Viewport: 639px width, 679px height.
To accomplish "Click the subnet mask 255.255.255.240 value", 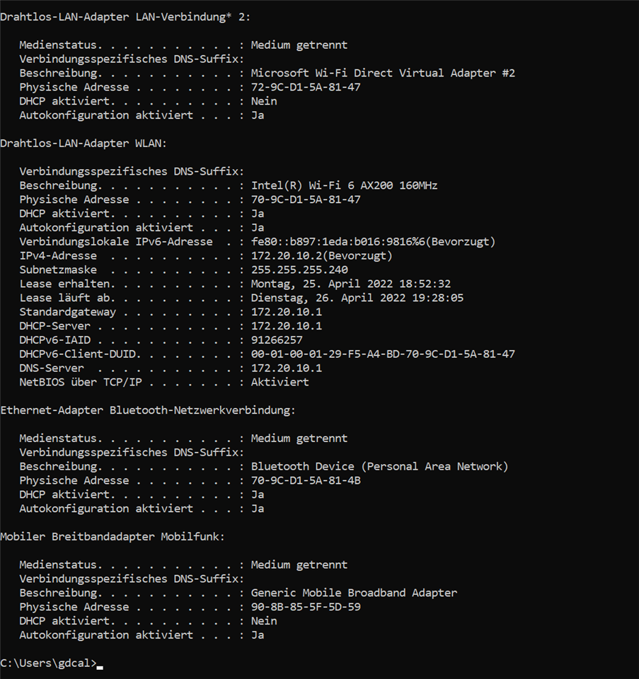I will 299,270.
